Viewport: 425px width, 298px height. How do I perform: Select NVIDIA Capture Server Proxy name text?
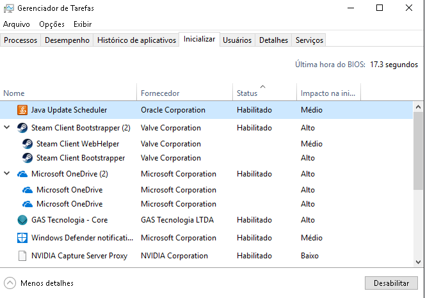click(x=79, y=256)
